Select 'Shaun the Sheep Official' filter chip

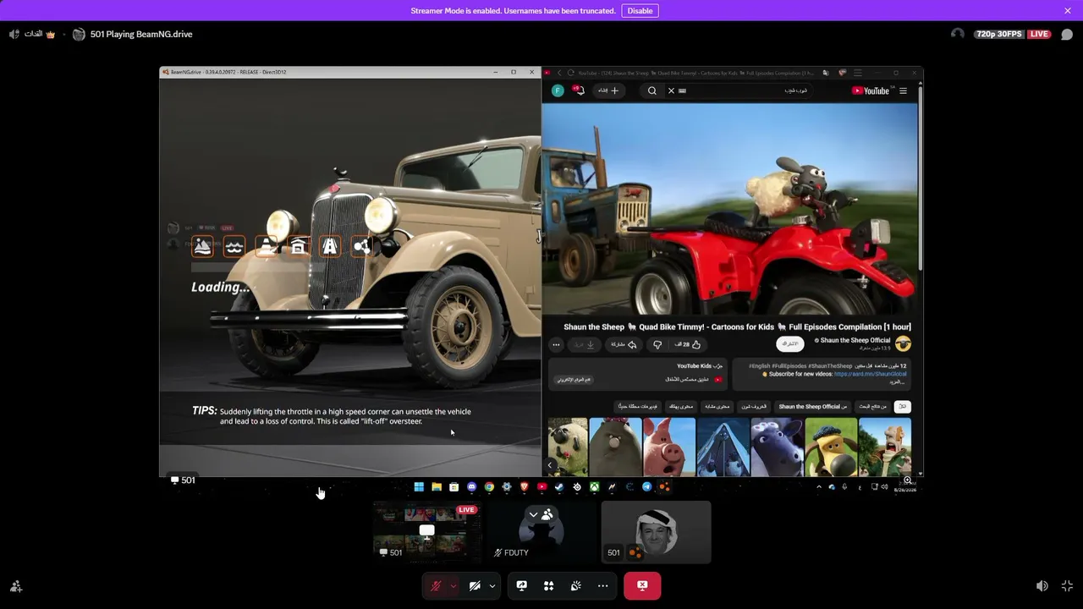point(812,407)
